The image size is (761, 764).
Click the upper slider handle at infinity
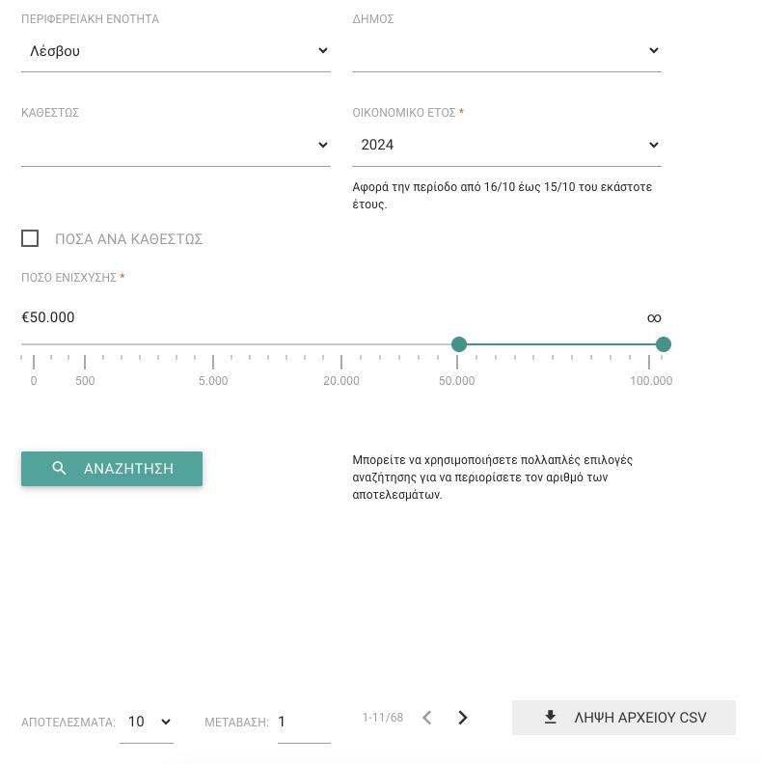click(664, 344)
